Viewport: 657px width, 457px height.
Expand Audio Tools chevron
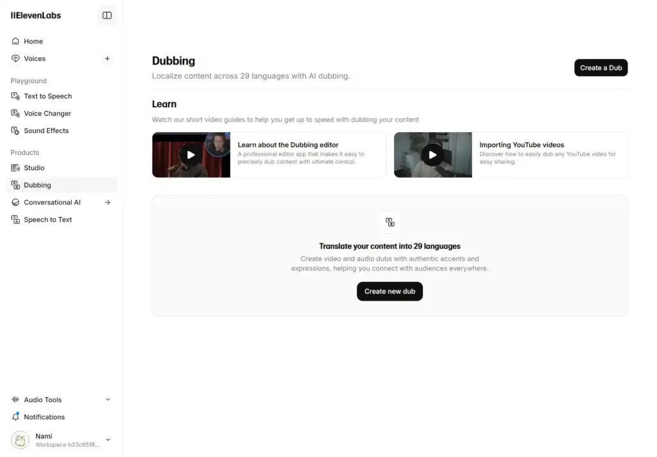[x=108, y=400]
